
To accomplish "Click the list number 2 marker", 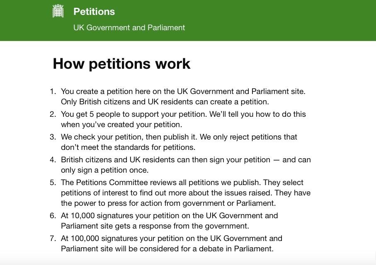I will coord(52,114).
